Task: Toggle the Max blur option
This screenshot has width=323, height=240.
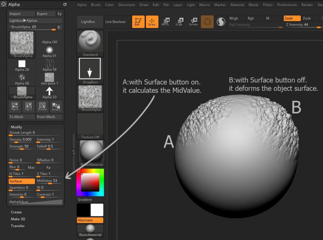Action: (35, 167)
